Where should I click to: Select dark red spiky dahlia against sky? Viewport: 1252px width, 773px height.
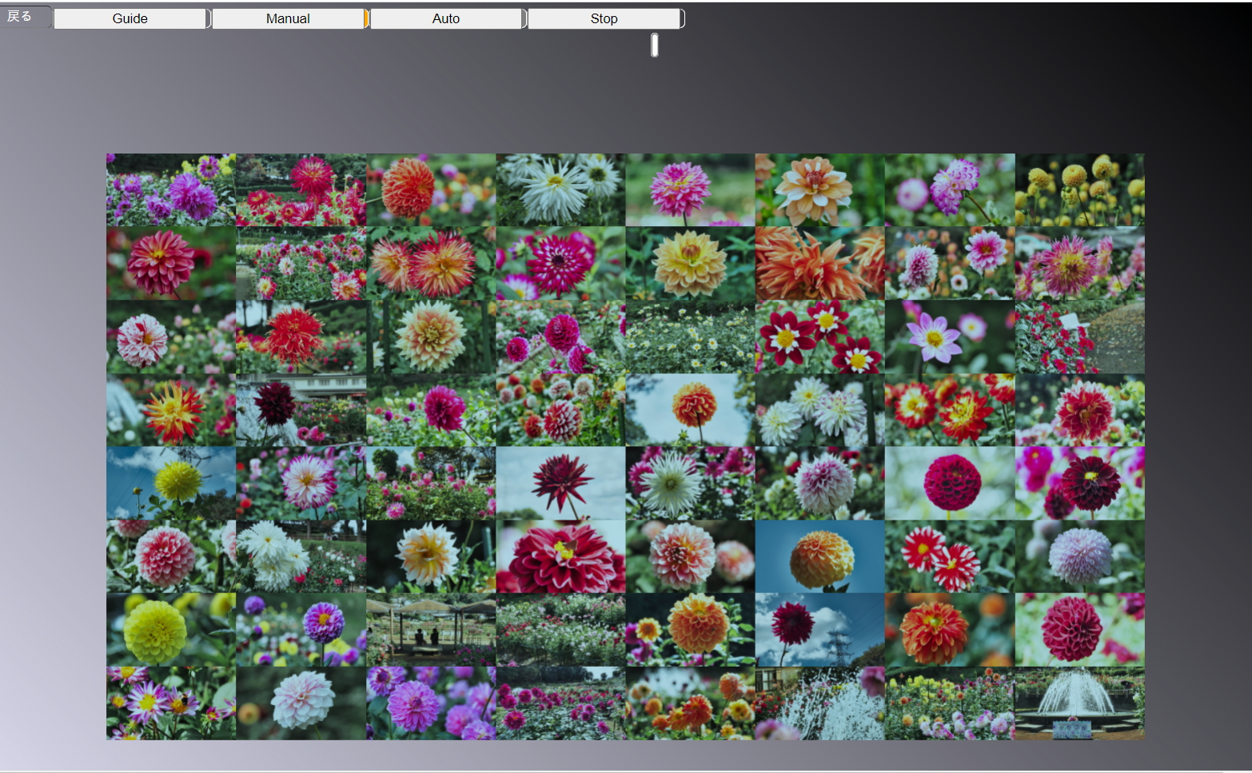click(x=560, y=483)
